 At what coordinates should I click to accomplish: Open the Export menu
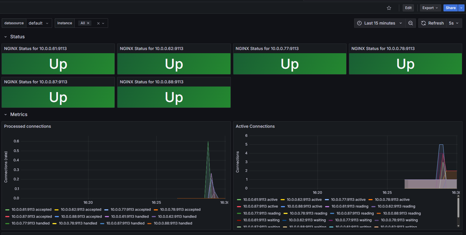coord(430,8)
